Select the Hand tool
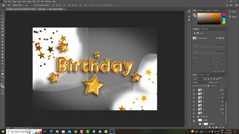This screenshot has width=239, height=134. 3,74
